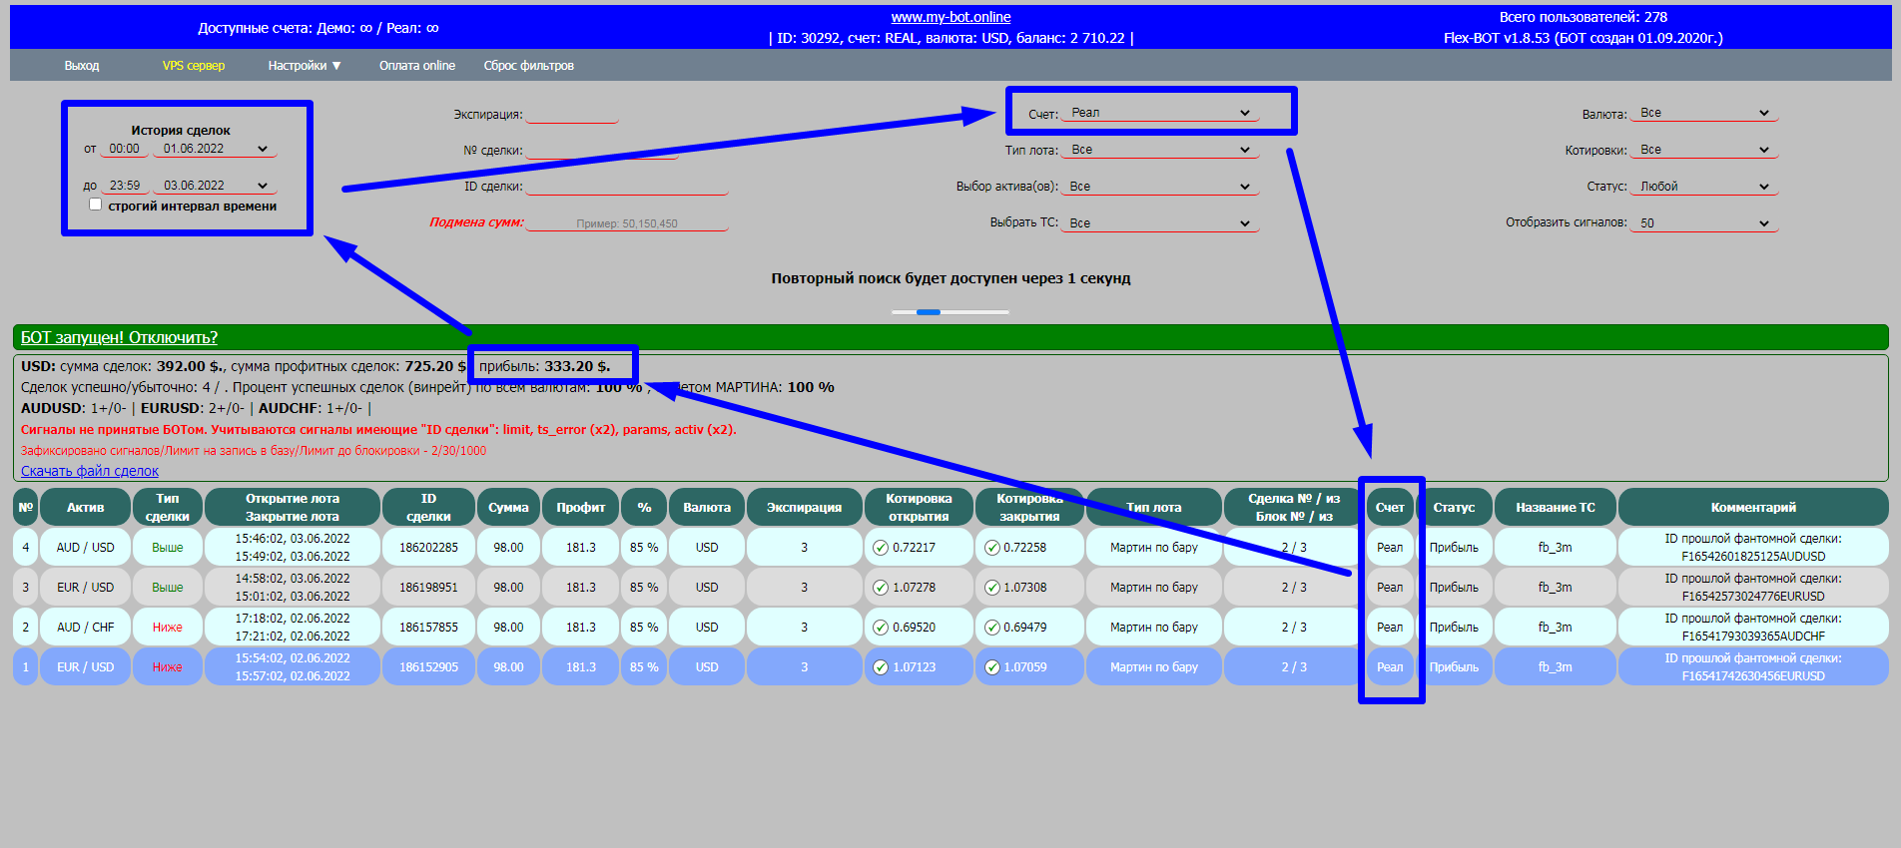Expand the 'Выбор актива(ов)' dropdown

click(x=1160, y=187)
